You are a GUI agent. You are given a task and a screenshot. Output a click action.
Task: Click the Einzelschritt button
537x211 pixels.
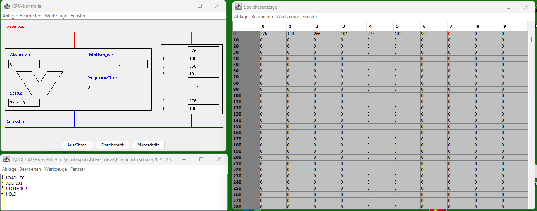coord(112,145)
